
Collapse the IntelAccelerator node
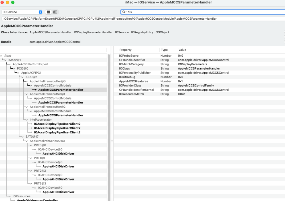coord(27,120)
